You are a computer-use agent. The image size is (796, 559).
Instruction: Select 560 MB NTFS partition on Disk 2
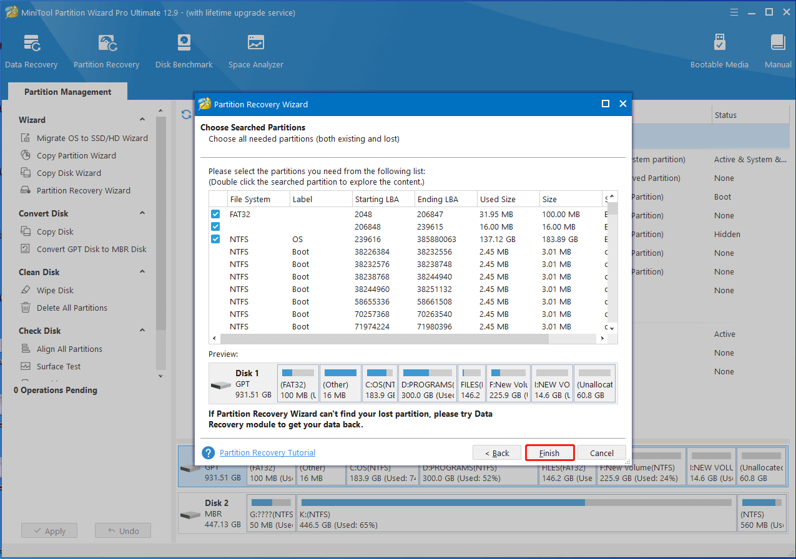(762, 514)
